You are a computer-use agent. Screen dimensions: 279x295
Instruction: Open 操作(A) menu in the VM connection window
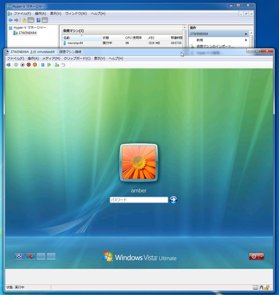[x=33, y=58]
